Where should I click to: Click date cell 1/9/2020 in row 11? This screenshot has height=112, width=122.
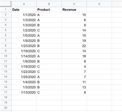(24, 61)
